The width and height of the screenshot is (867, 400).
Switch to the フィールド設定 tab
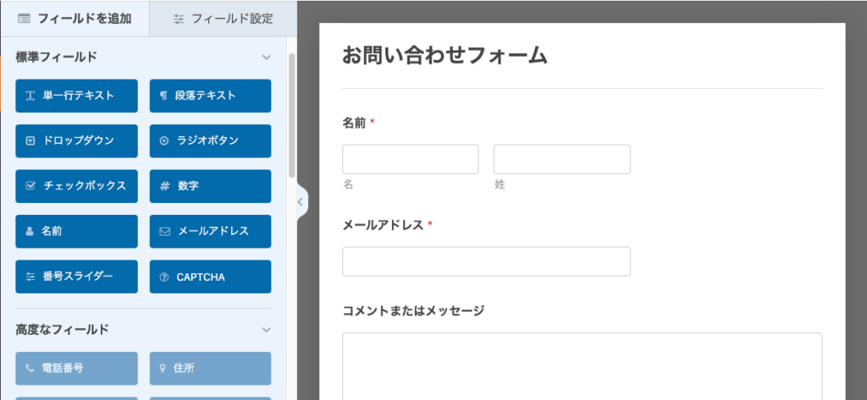223,18
